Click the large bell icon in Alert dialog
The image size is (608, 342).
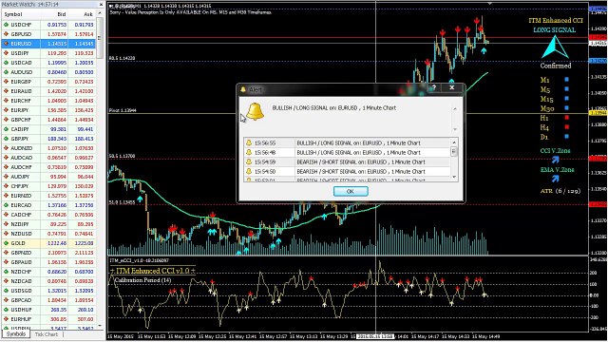256,112
